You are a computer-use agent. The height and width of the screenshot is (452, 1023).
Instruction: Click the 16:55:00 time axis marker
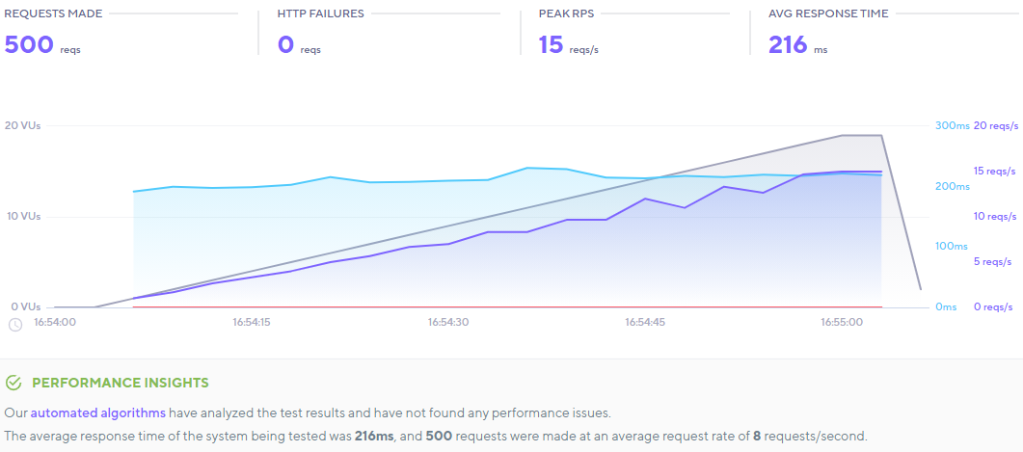842,322
